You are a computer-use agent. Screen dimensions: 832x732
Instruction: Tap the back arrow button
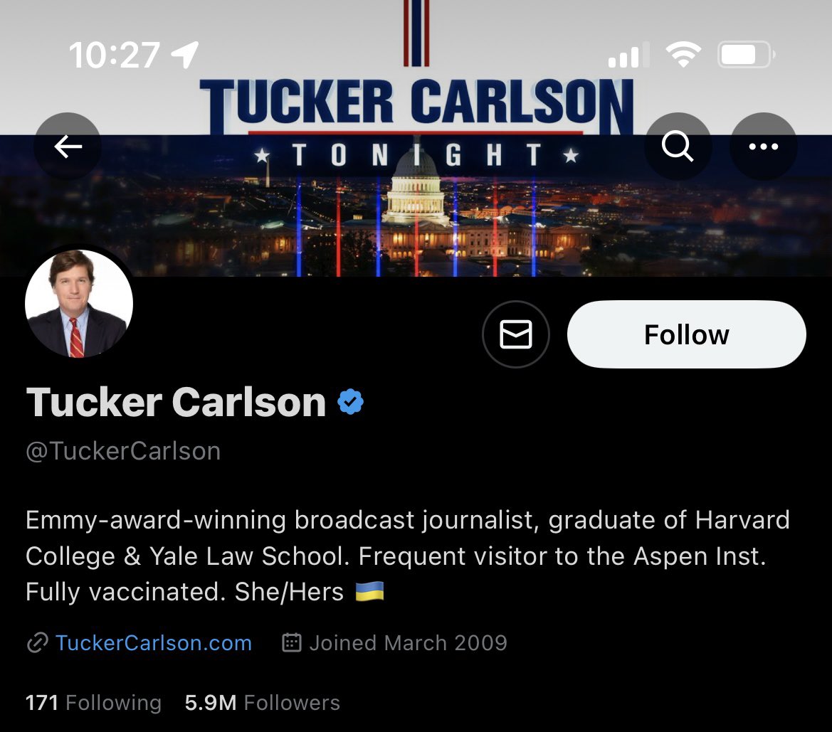[x=68, y=147]
